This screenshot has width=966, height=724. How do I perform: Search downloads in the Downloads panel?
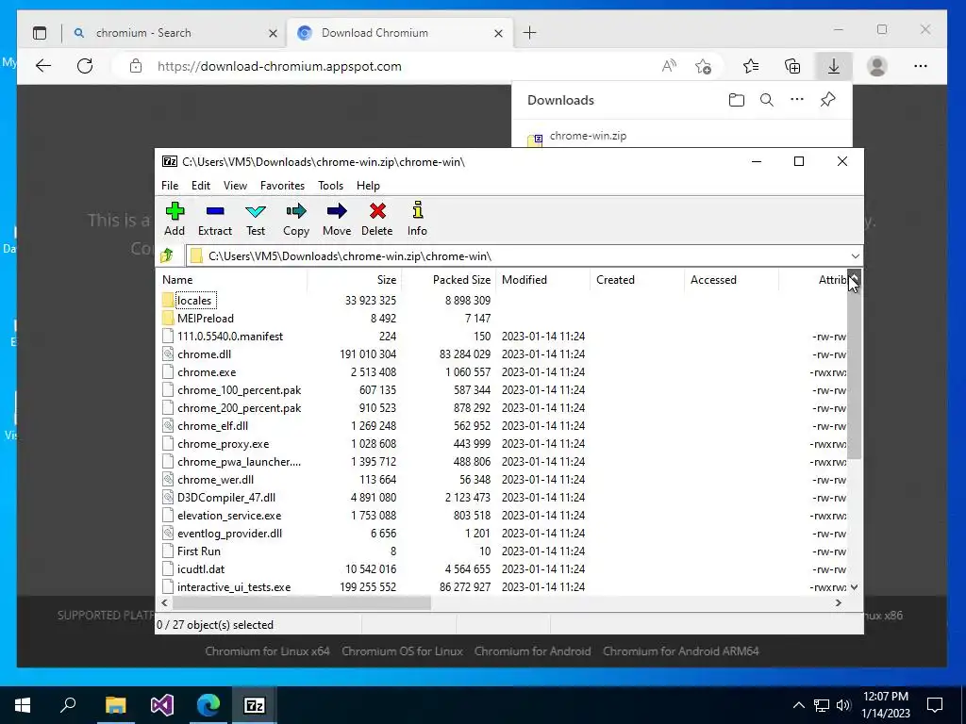click(766, 100)
